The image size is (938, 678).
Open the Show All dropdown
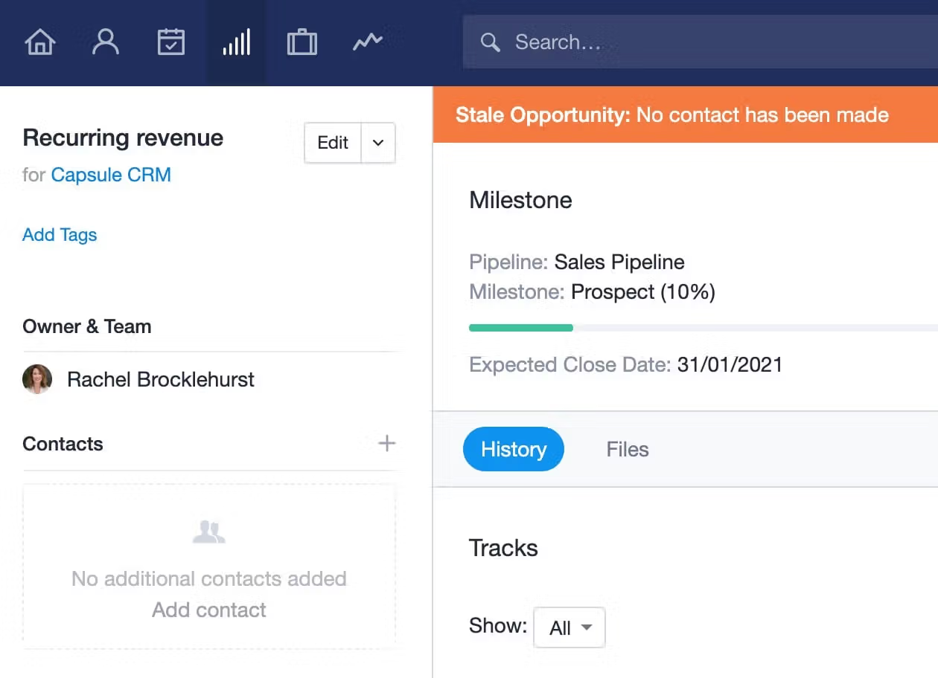point(569,627)
